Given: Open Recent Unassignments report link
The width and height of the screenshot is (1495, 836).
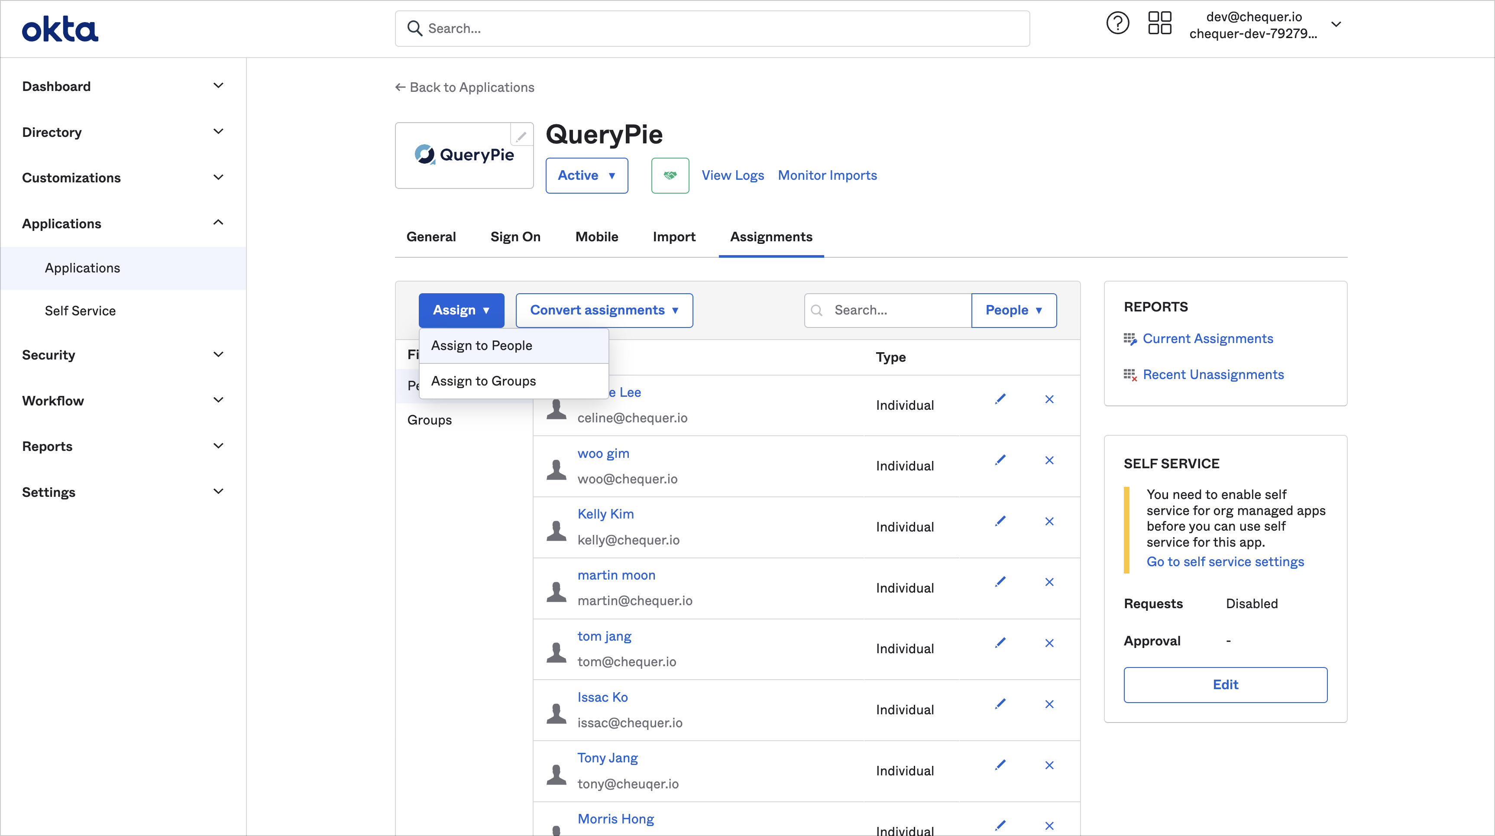Looking at the screenshot, I should [1213, 375].
